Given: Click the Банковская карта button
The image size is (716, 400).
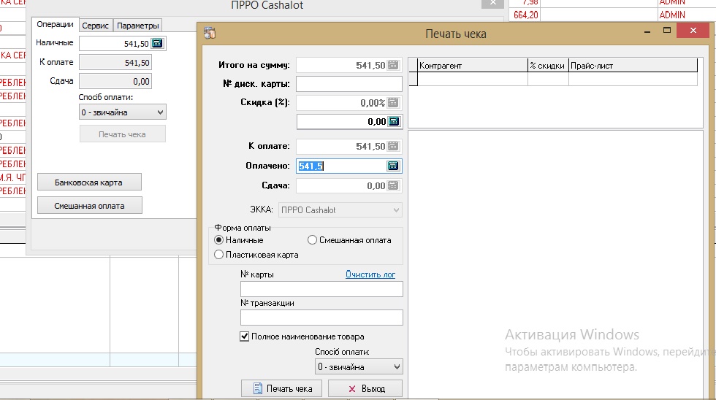Looking at the screenshot, I should pyautogui.click(x=88, y=182).
